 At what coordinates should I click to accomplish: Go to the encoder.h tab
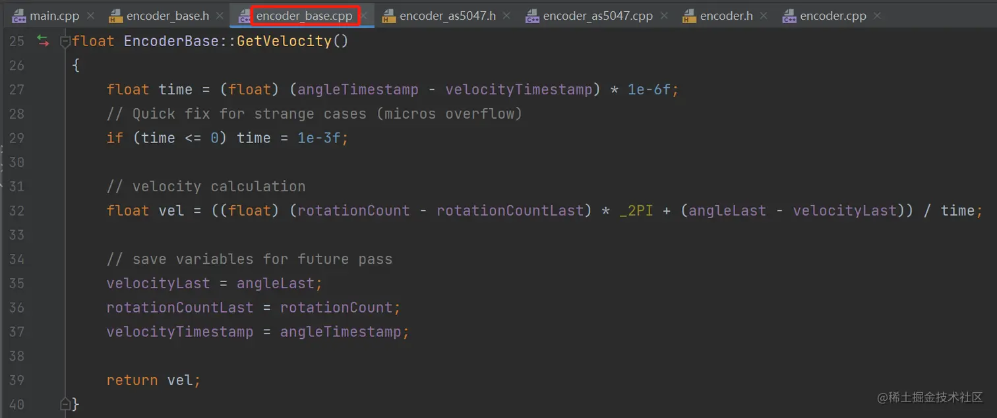pos(717,15)
